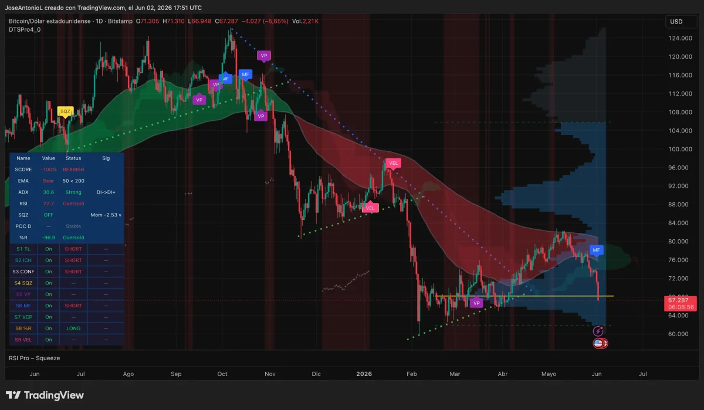Click the SQZ OFF value cell
The height and width of the screenshot is (410, 704).
pyautogui.click(x=49, y=215)
